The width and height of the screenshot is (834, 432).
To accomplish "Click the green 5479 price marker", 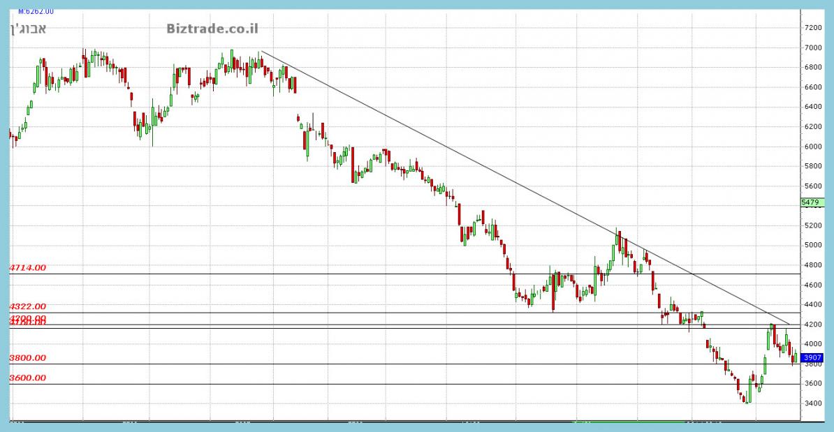I will pyautogui.click(x=810, y=202).
